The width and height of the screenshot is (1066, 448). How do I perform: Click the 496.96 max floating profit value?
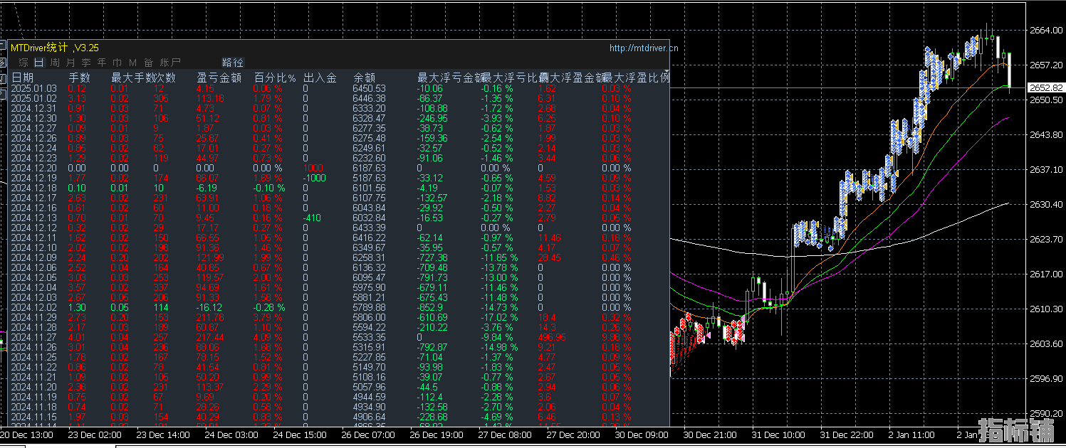[551, 337]
